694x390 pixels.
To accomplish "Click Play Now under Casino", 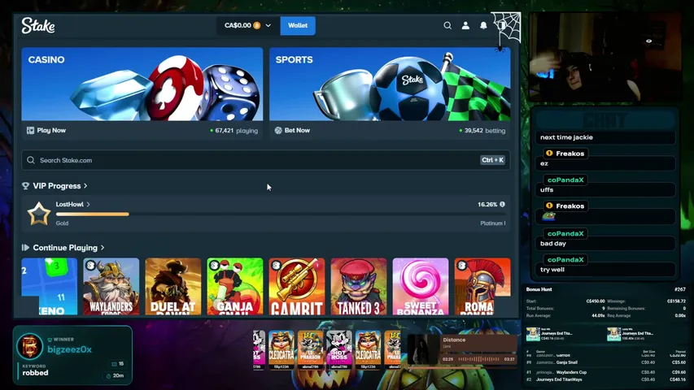I will click(51, 131).
